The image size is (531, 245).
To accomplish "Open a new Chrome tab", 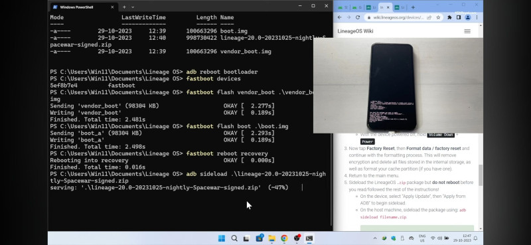I will click(413, 7).
